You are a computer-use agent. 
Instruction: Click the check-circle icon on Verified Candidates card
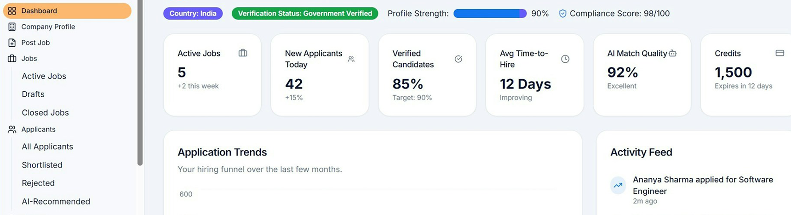(x=459, y=59)
